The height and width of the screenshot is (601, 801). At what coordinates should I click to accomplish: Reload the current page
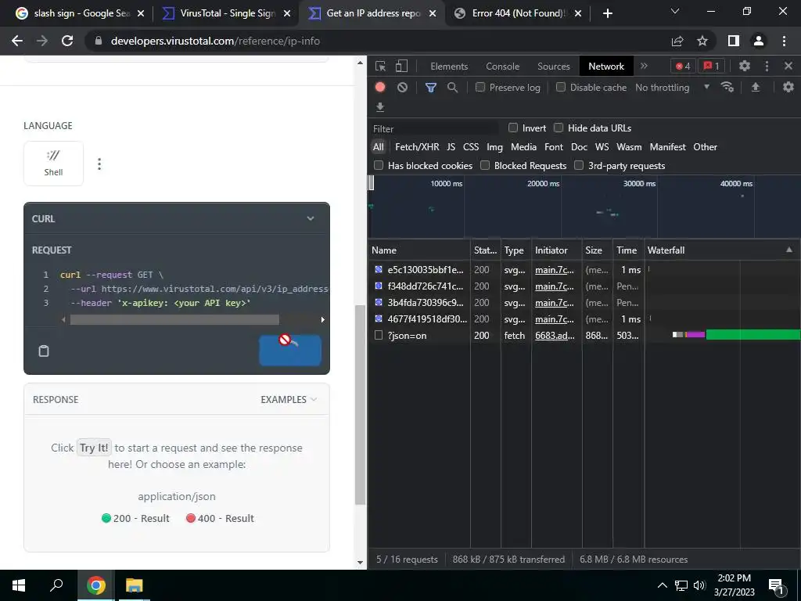point(67,41)
